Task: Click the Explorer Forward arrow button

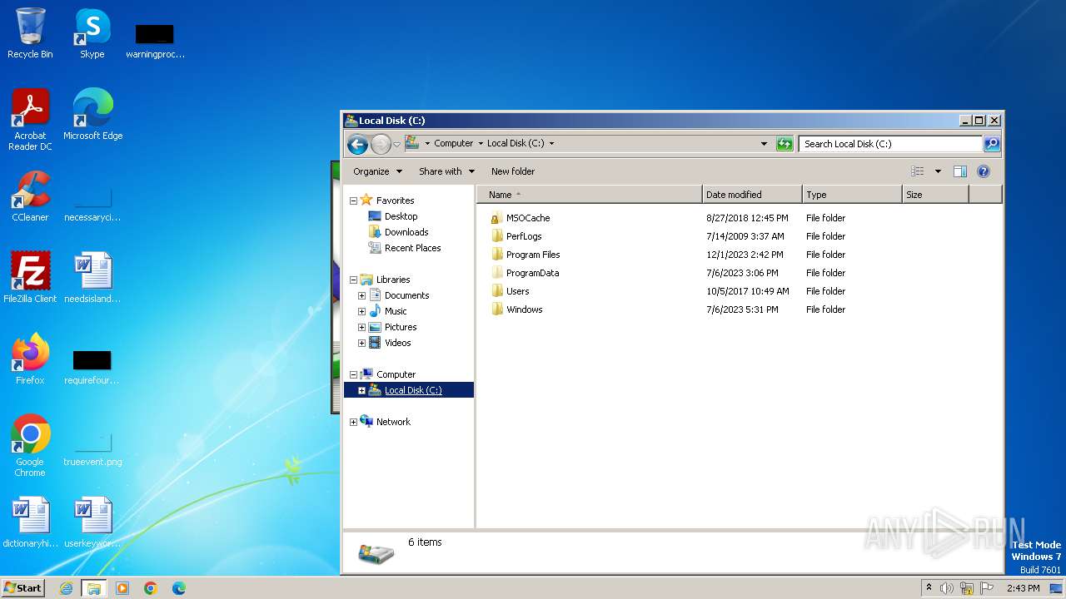Action: pos(381,144)
